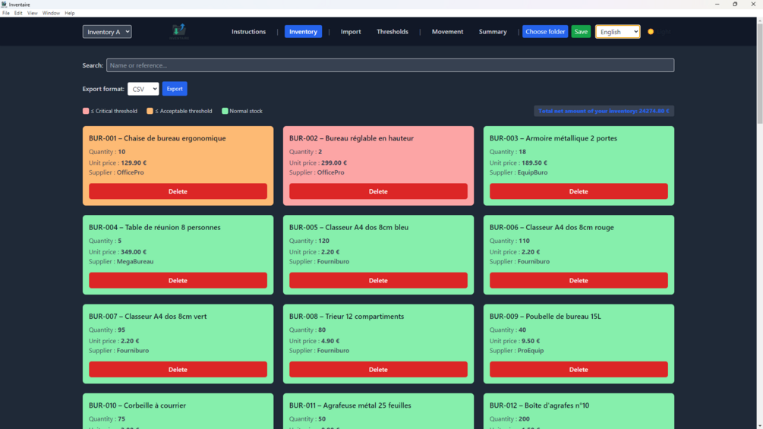Click the quantity 200 on BUR-012
The image size is (763, 429).
[524, 419]
